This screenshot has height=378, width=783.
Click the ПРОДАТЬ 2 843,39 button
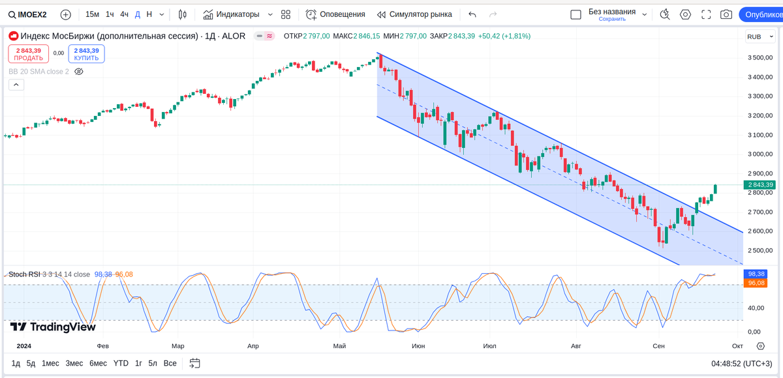pyautogui.click(x=28, y=54)
